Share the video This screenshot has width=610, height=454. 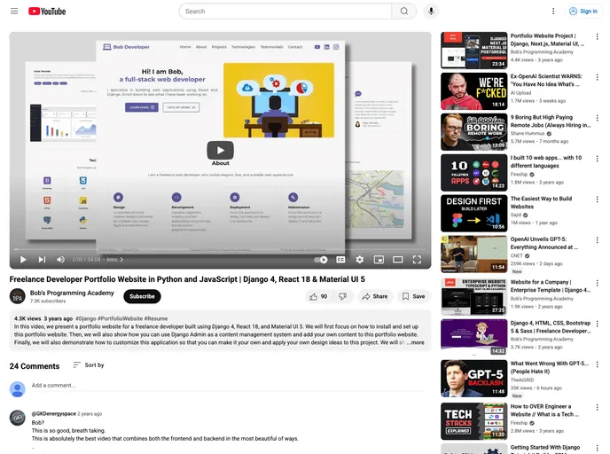[375, 296]
